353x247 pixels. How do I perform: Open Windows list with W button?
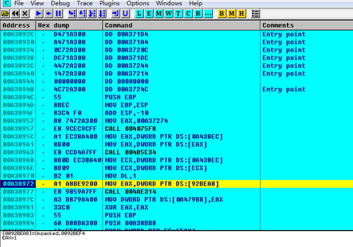(168, 14)
